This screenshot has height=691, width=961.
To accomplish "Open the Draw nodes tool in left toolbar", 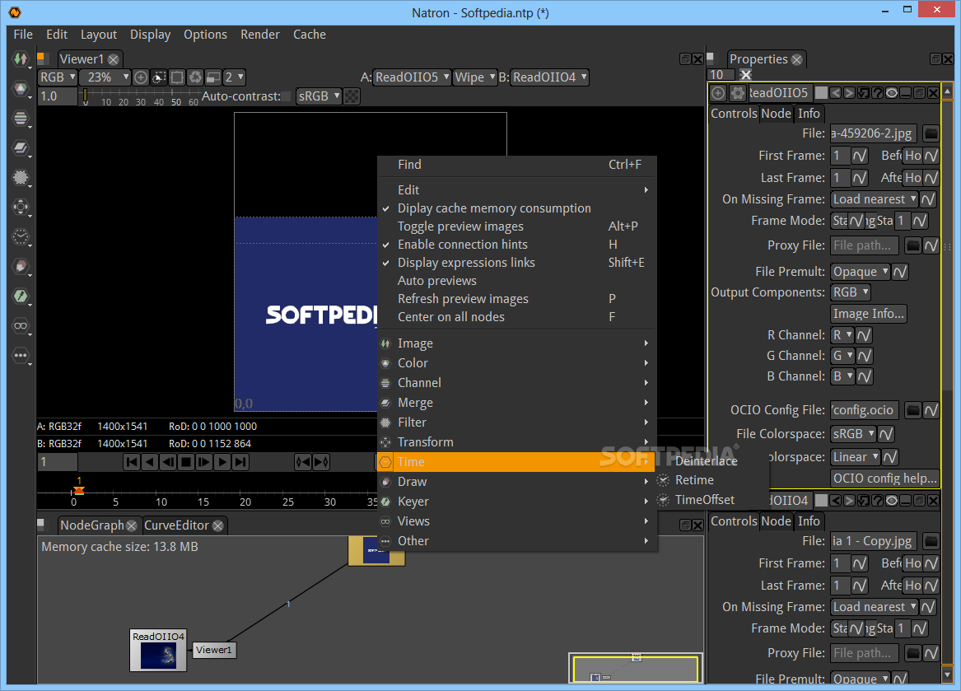I will tap(21, 267).
